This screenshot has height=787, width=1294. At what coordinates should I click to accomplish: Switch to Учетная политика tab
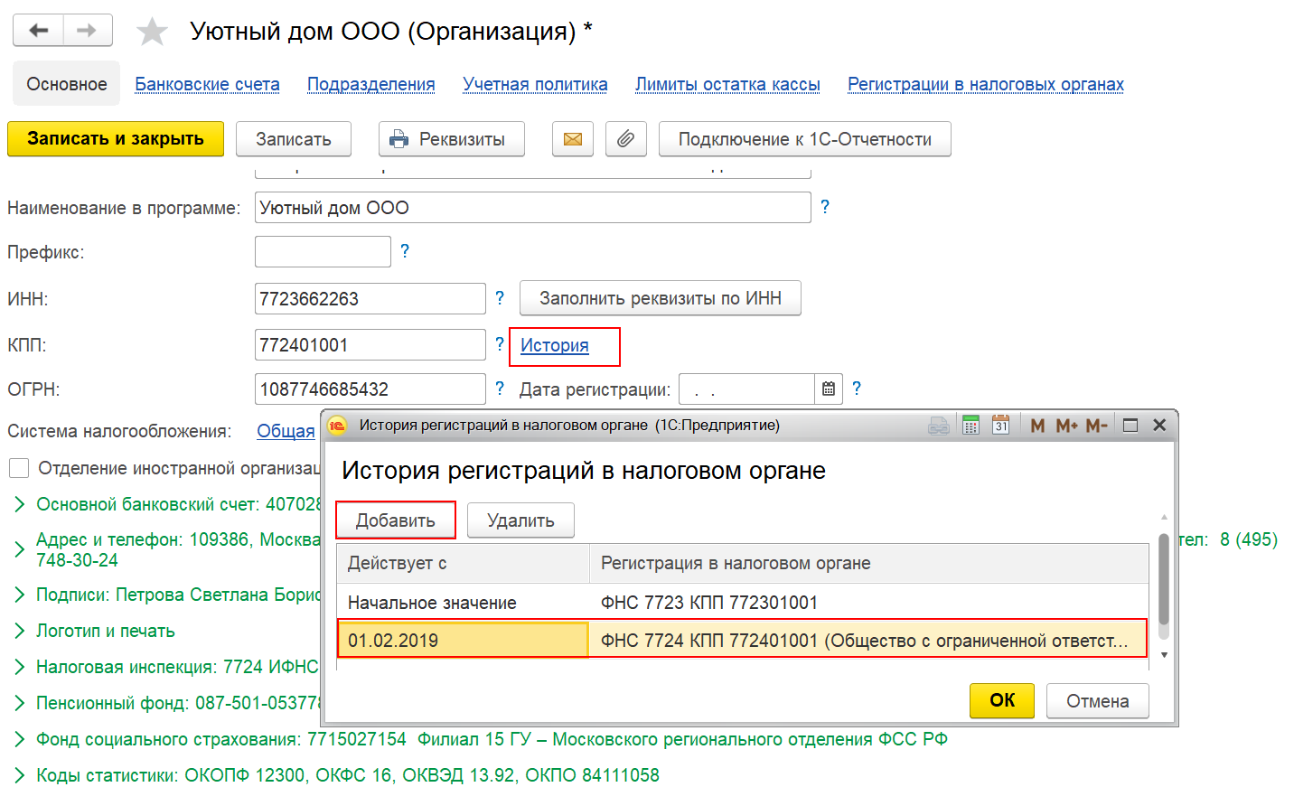[x=535, y=84]
